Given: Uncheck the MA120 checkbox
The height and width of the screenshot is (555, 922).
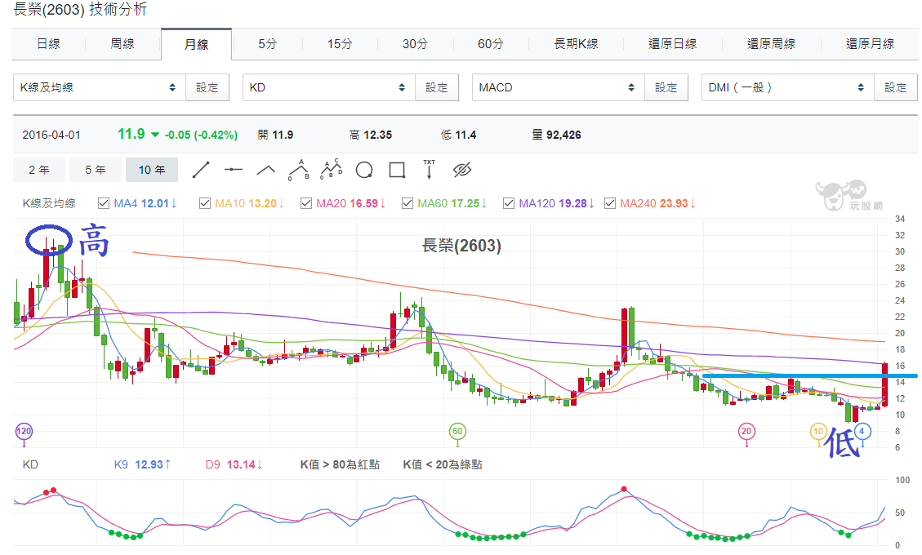Looking at the screenshot, I should 509,203.
